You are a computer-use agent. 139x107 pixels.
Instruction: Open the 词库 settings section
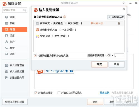15,36
